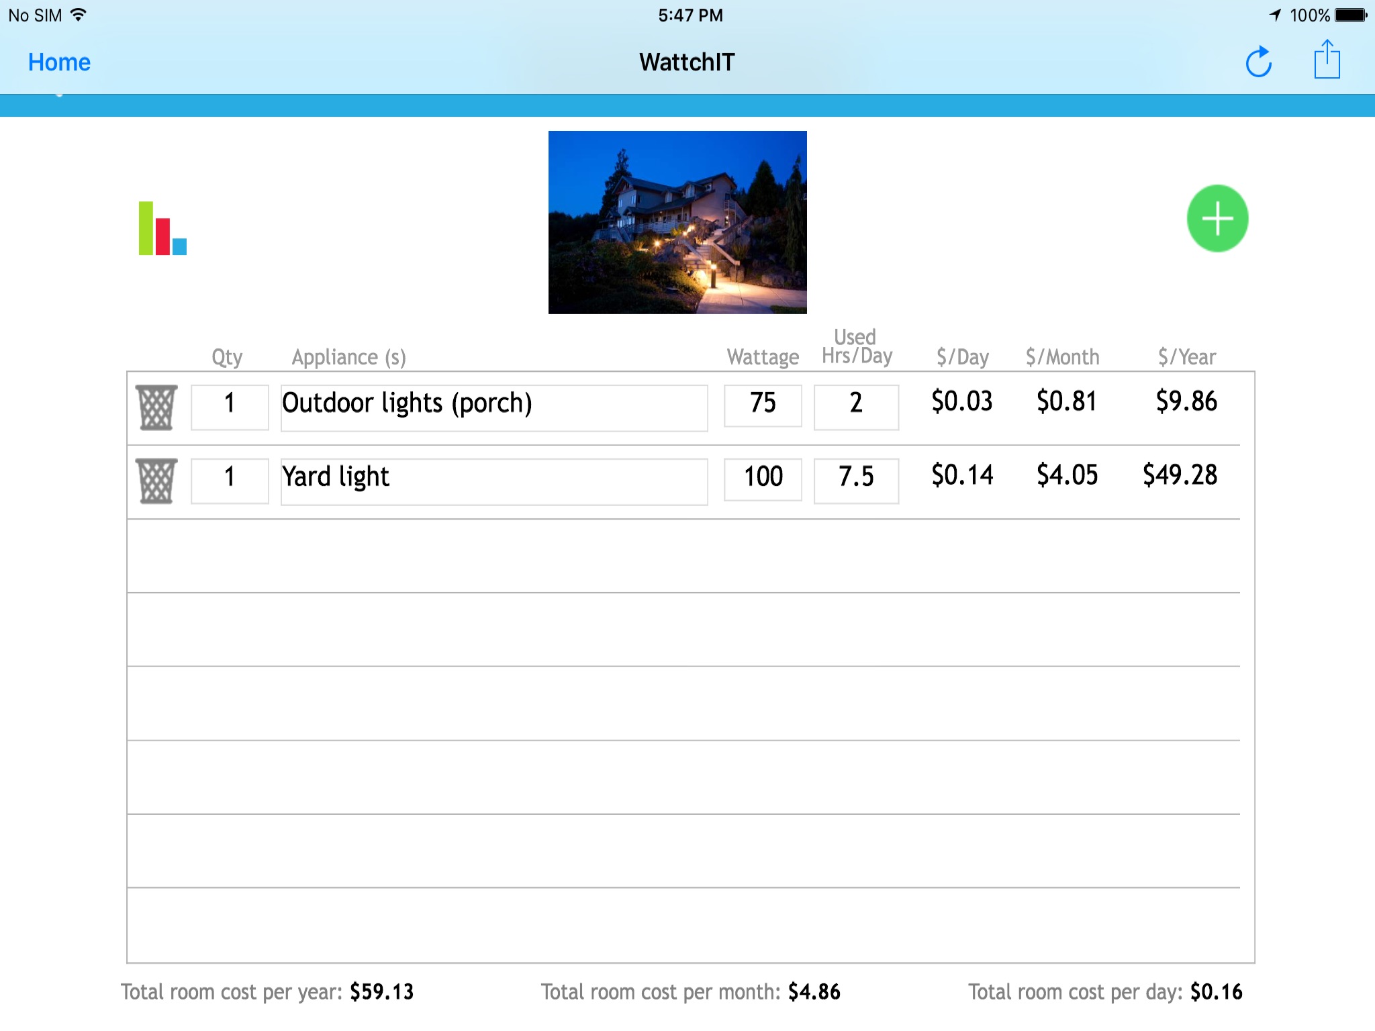Edit quantity field for Outdoor lights
The height and width of the screenshot is (1031, 1375).
(230, 407)
